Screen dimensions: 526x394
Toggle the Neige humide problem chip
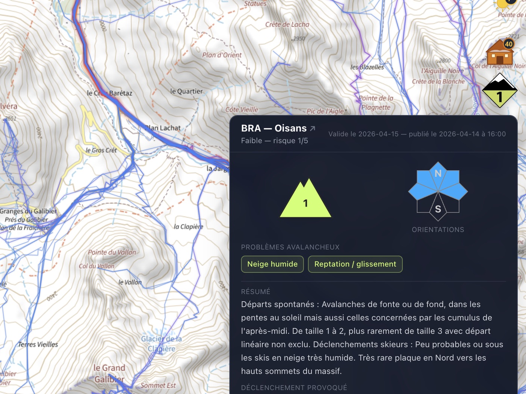point(272,264)
